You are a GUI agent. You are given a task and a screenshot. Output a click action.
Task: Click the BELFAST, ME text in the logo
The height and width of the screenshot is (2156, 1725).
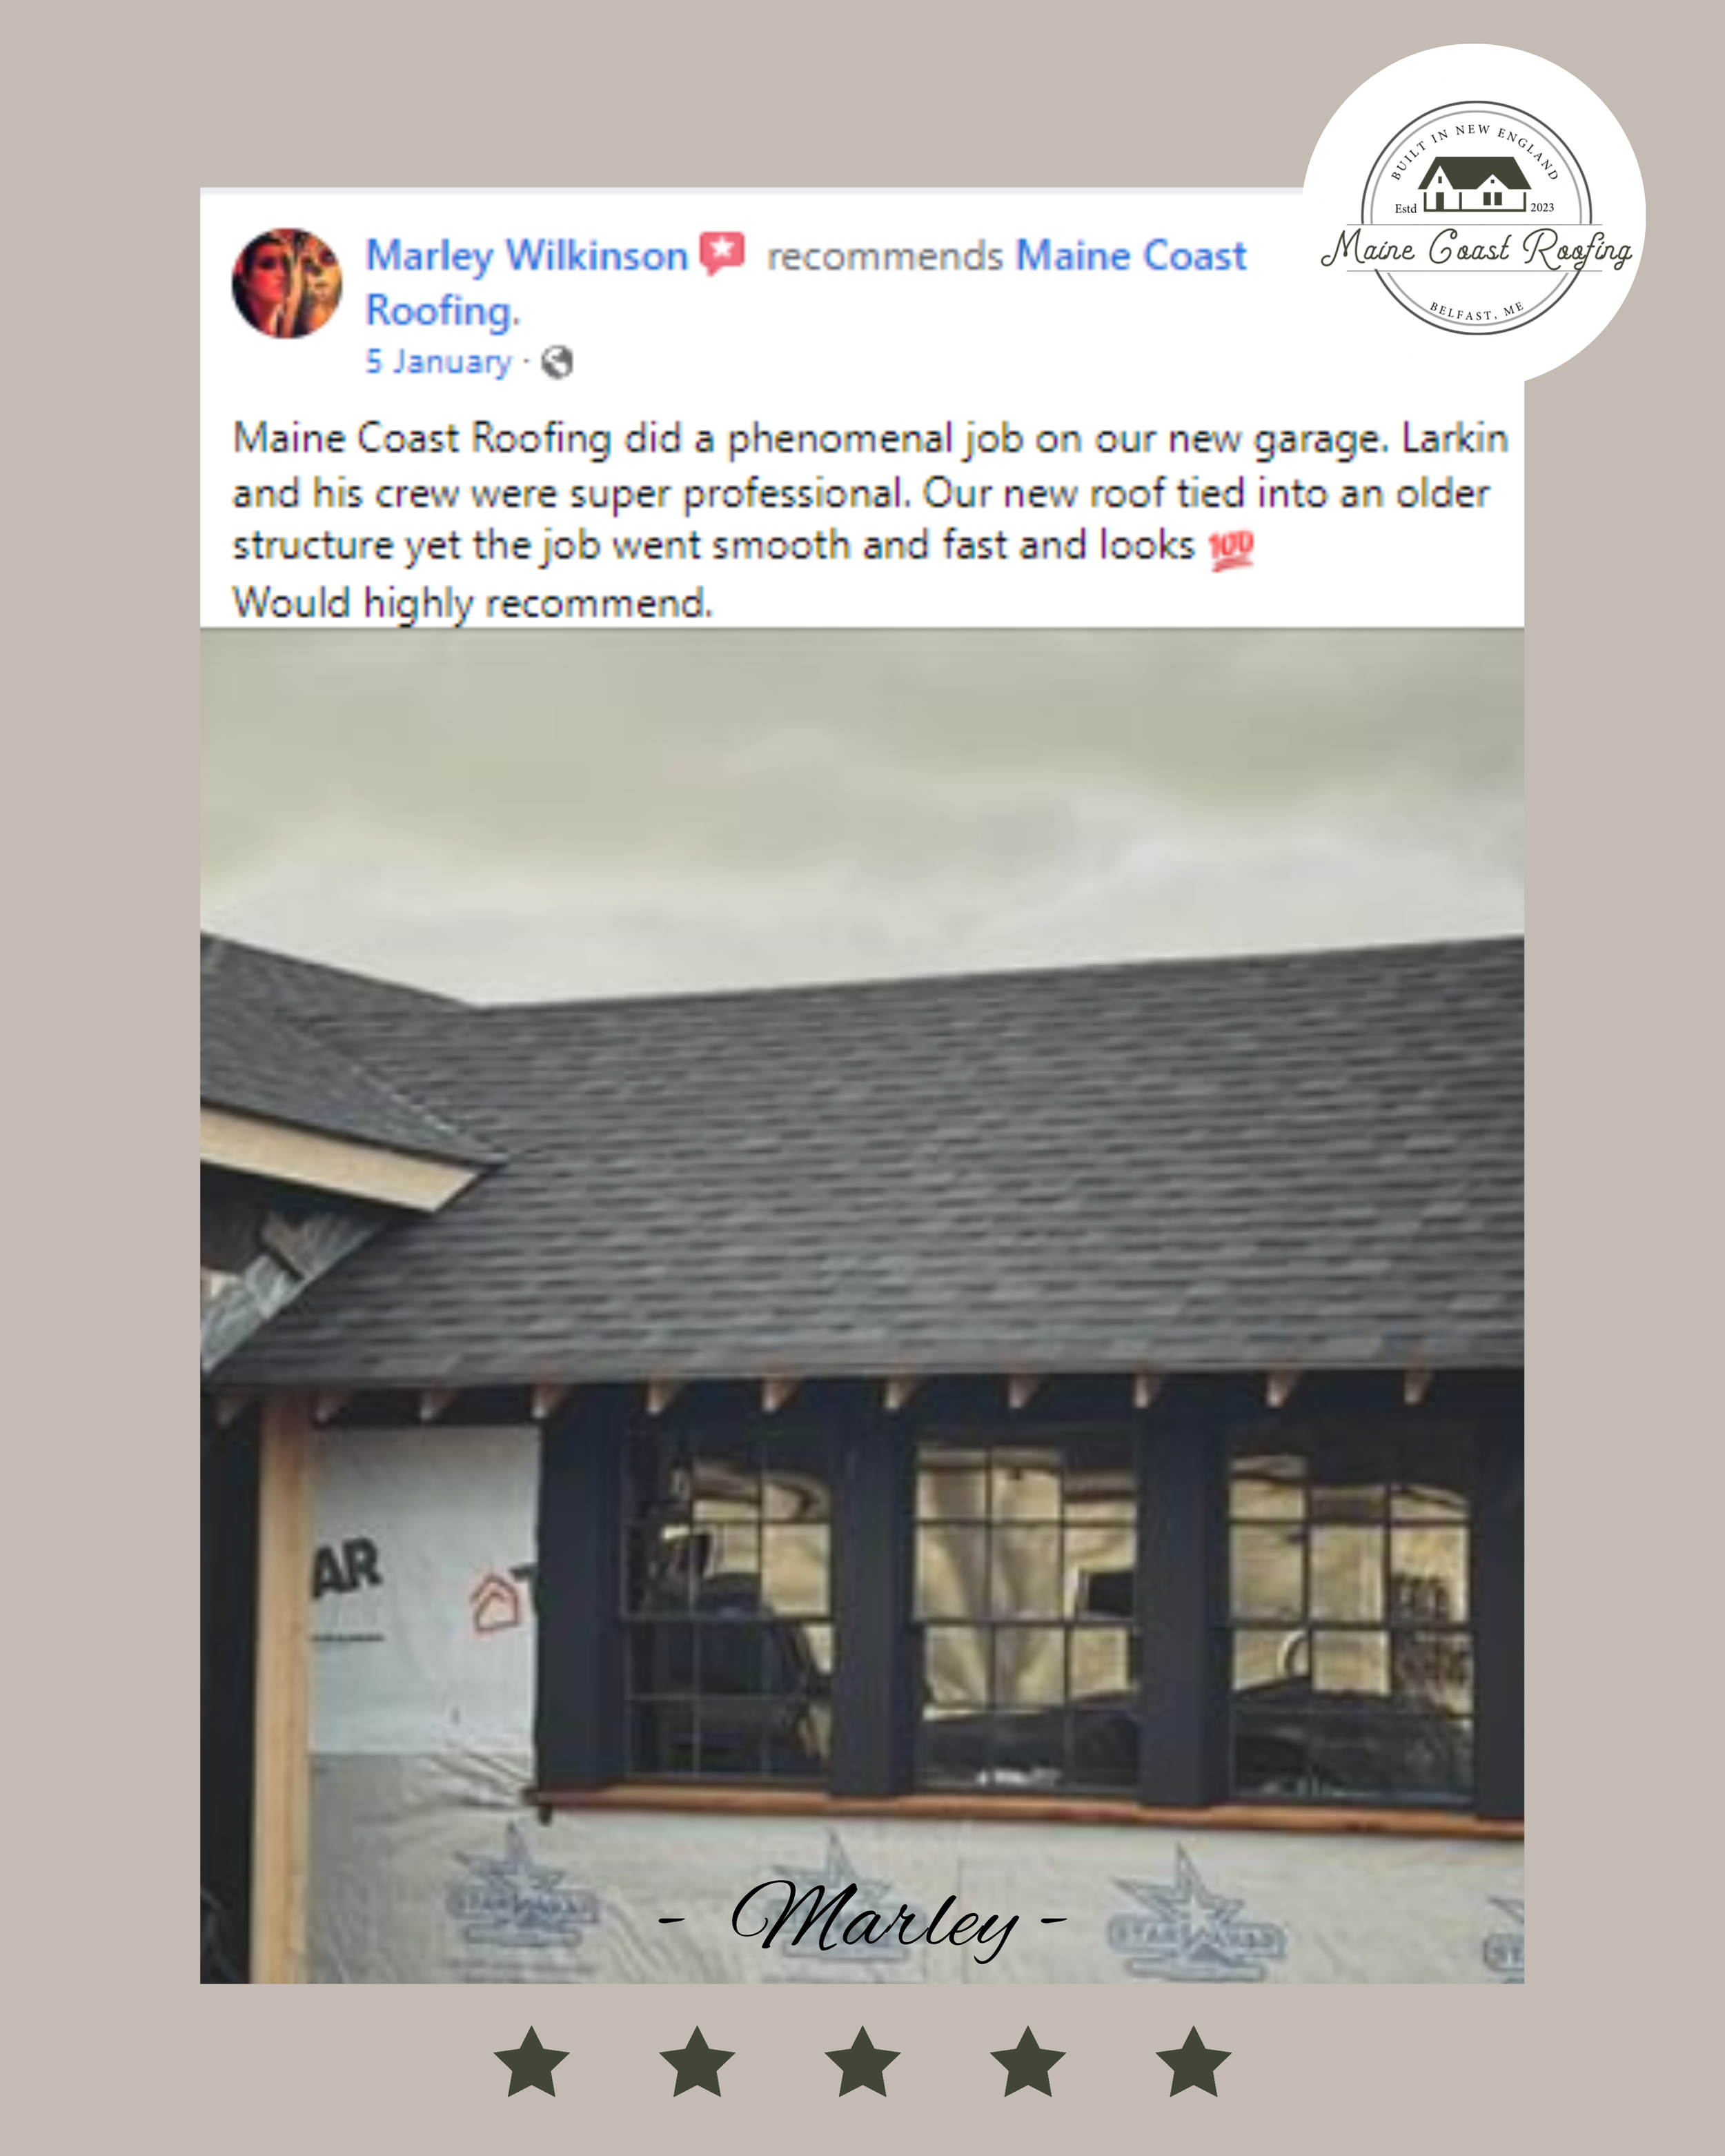(1476, 310)
